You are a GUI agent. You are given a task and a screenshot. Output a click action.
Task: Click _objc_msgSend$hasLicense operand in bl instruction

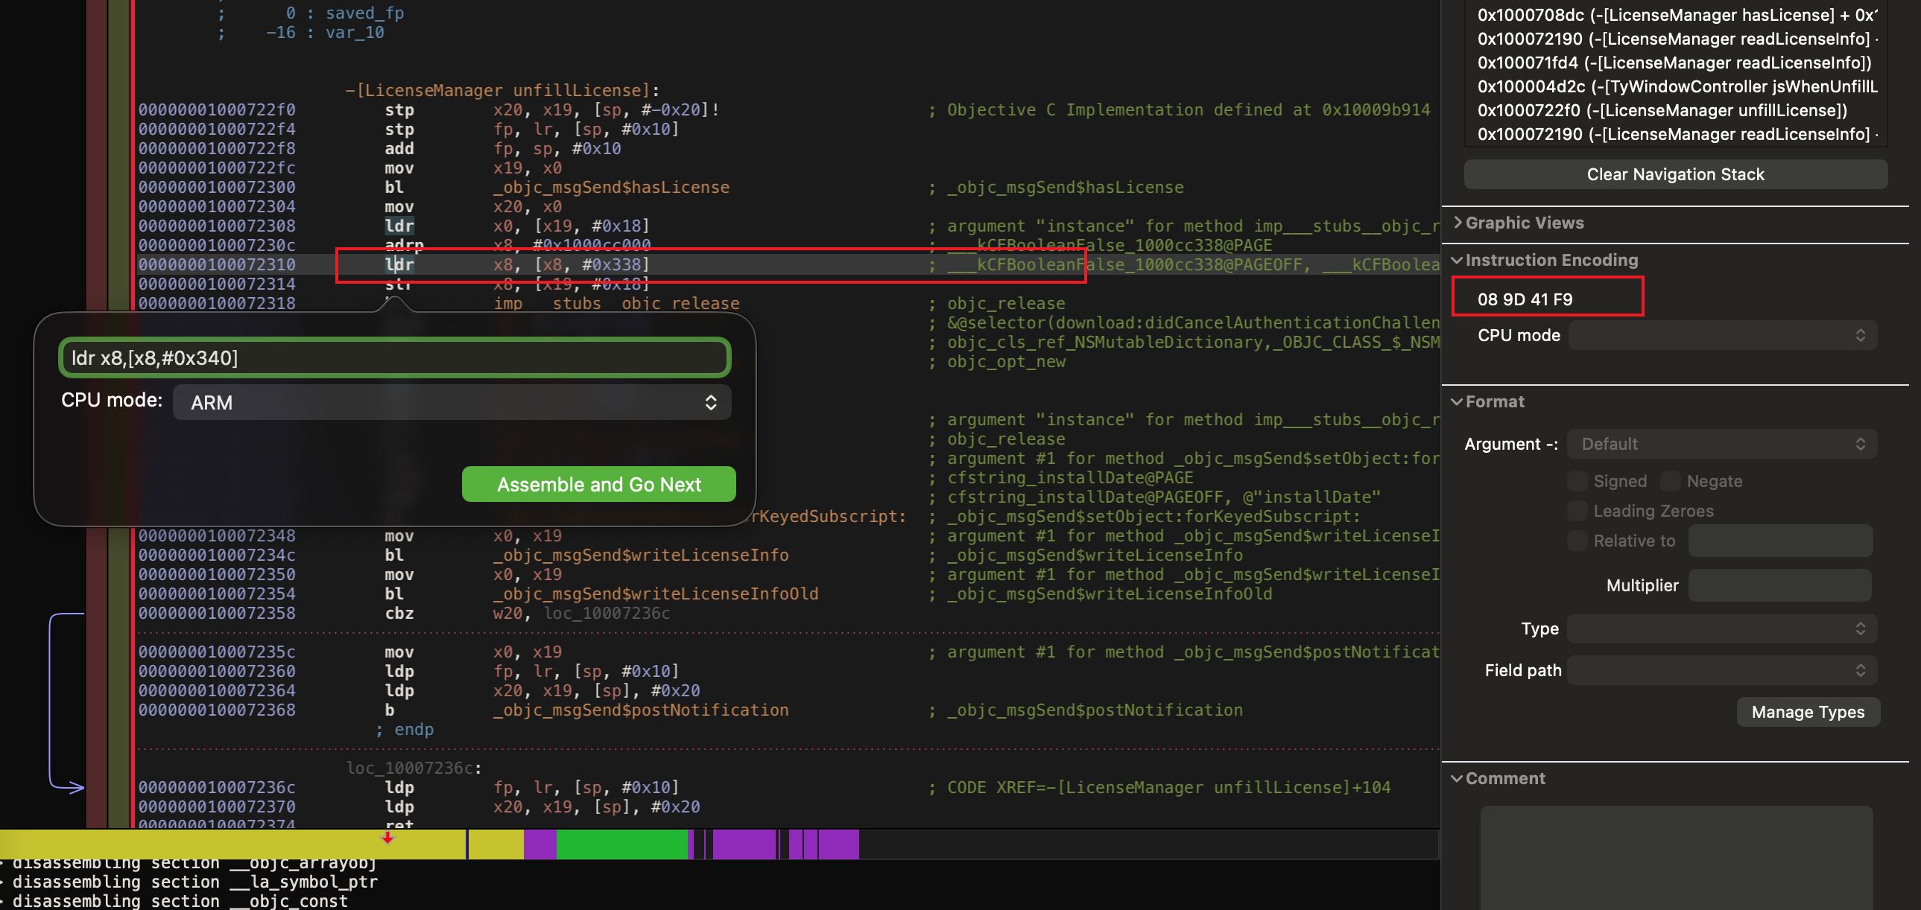(611, 187)
